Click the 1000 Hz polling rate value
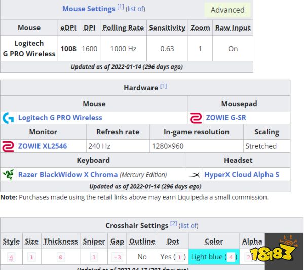Viewport: 304px width, 270px height. coord(123,49)
